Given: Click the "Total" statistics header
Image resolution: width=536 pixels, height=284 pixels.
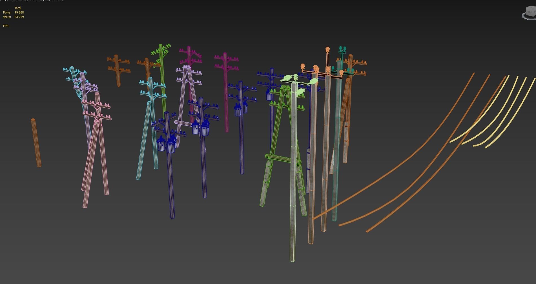Looking at the screenshot, I should [x=18, y=8].
